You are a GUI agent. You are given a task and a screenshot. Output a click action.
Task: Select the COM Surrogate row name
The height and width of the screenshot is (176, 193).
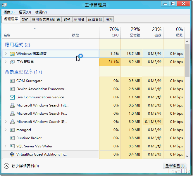[x=29, y=81]
